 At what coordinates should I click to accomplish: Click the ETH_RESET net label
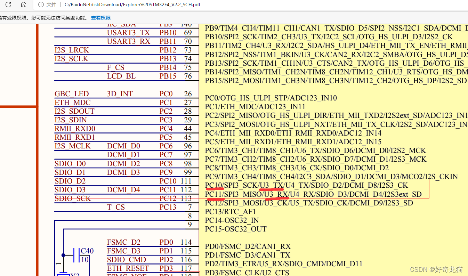(x=128, y=268)
